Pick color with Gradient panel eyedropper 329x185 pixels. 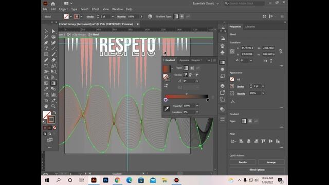[167, 108]
